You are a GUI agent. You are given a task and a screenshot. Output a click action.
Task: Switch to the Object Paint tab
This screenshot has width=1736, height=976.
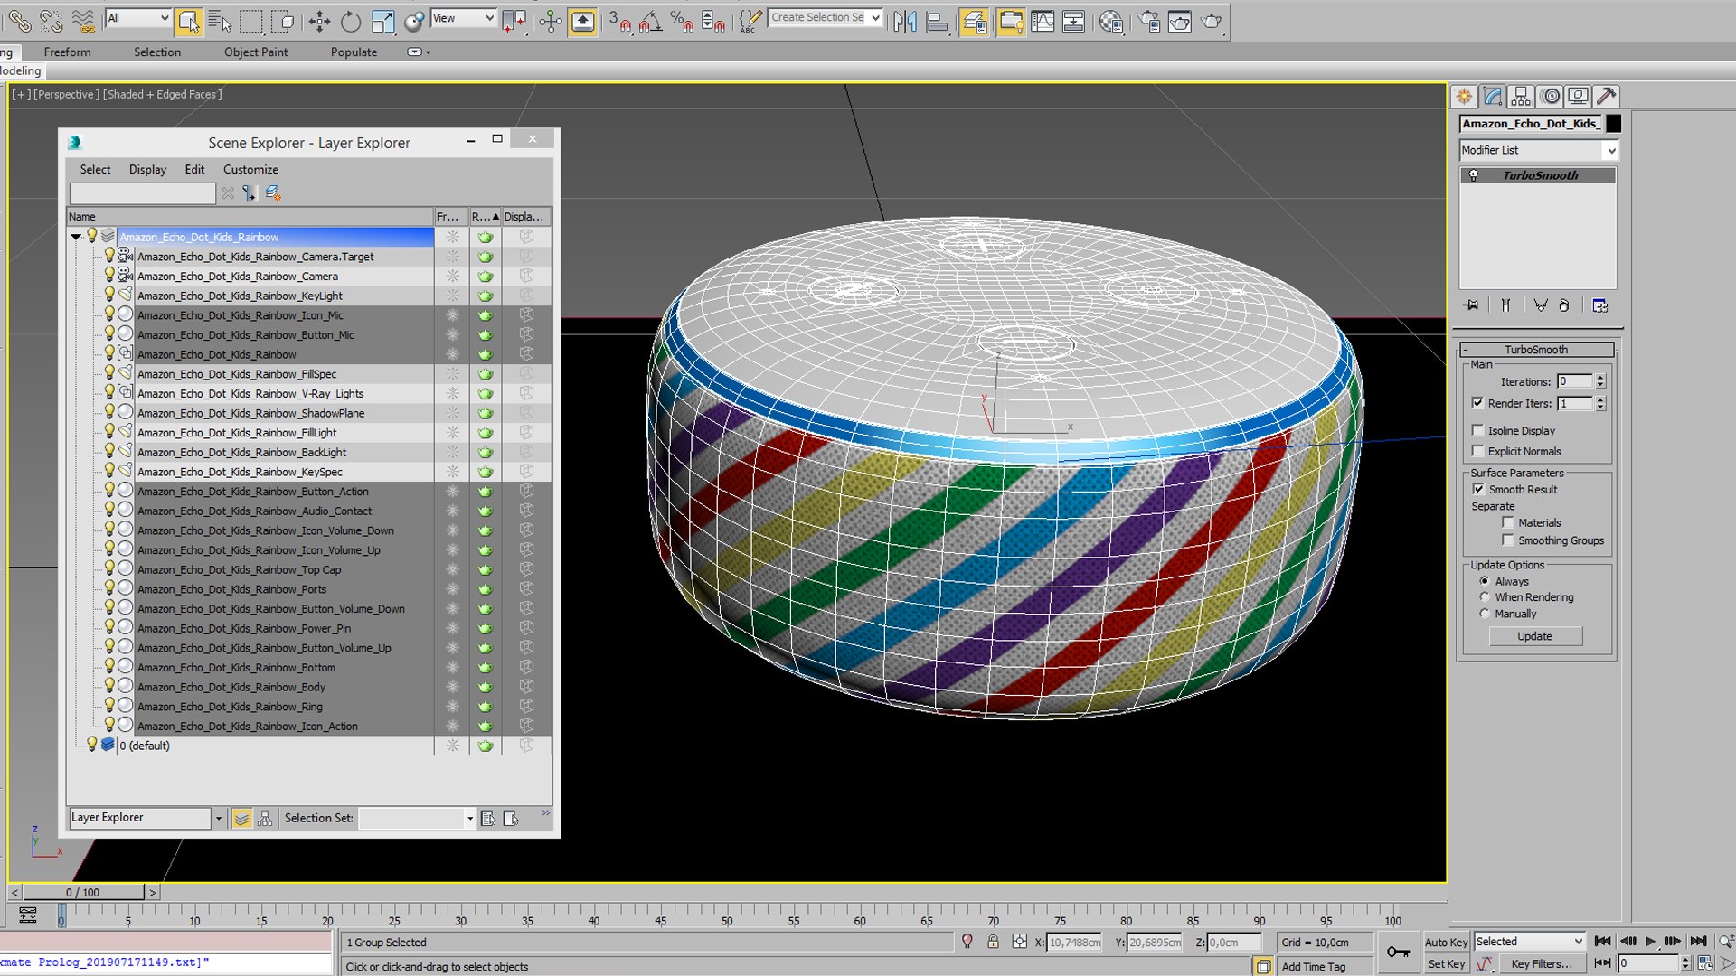click(x=256, y=52)
